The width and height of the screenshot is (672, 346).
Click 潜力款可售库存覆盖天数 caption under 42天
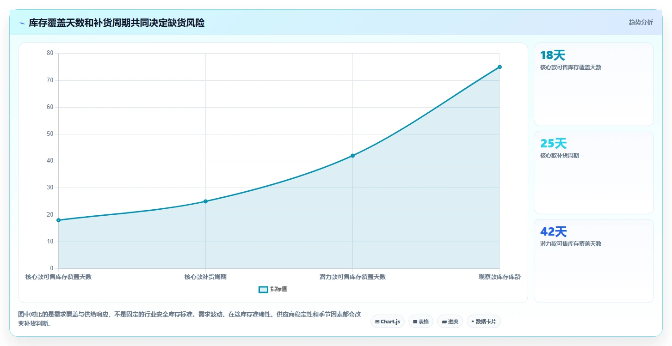[571, 244]
